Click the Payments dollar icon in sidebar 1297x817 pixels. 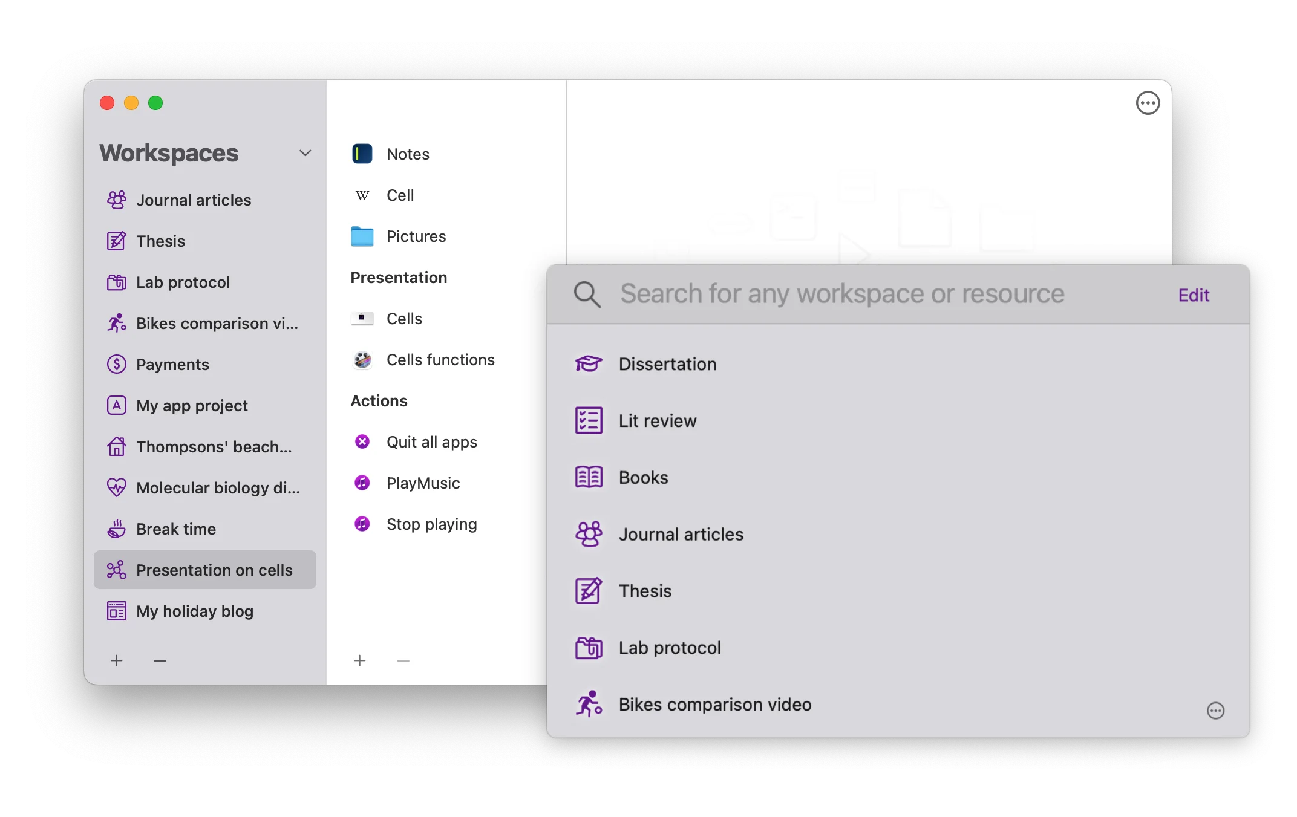pos(117,364)
